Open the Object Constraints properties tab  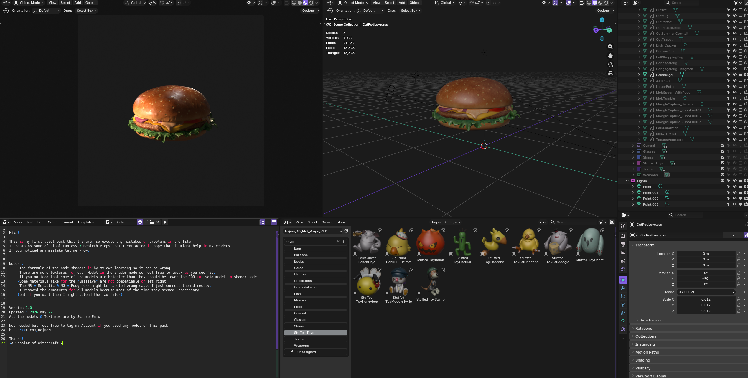(623, 313)
